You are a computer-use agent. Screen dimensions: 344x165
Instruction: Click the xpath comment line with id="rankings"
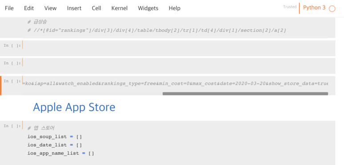tap(157, 30)
